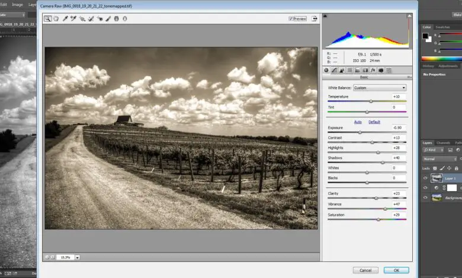Open the Tone Curve panel tab
Viewport: 462px width, 278px height.
tap(335, 70)
